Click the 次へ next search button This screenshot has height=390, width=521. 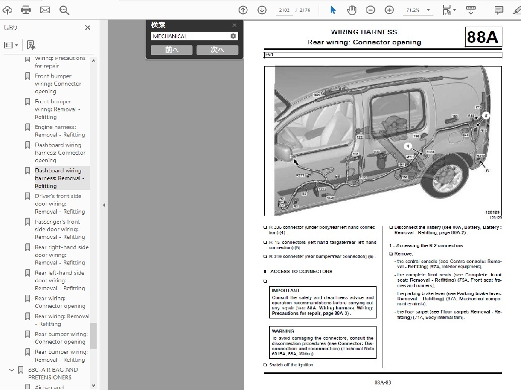[x=217, y=49]
